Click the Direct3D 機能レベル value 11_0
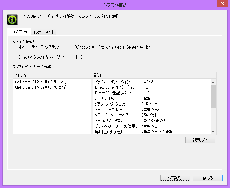230x188 pixels. 146,93
